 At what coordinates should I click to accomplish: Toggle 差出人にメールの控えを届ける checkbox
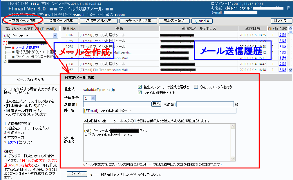(x=140, y=87)
